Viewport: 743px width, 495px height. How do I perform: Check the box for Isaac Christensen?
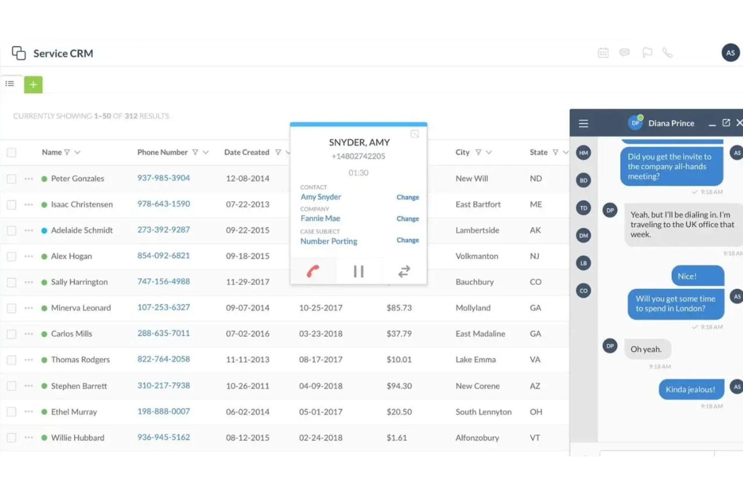[x=12, y=205]
